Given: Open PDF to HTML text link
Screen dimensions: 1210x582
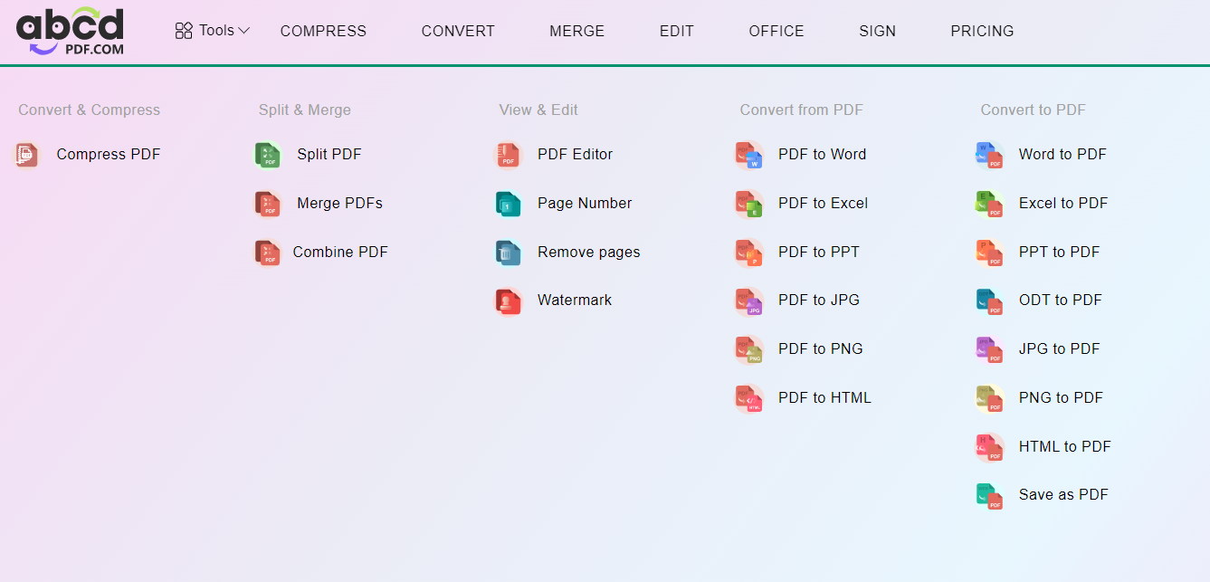Looking at the screenshot, I should tap(824, 398).
